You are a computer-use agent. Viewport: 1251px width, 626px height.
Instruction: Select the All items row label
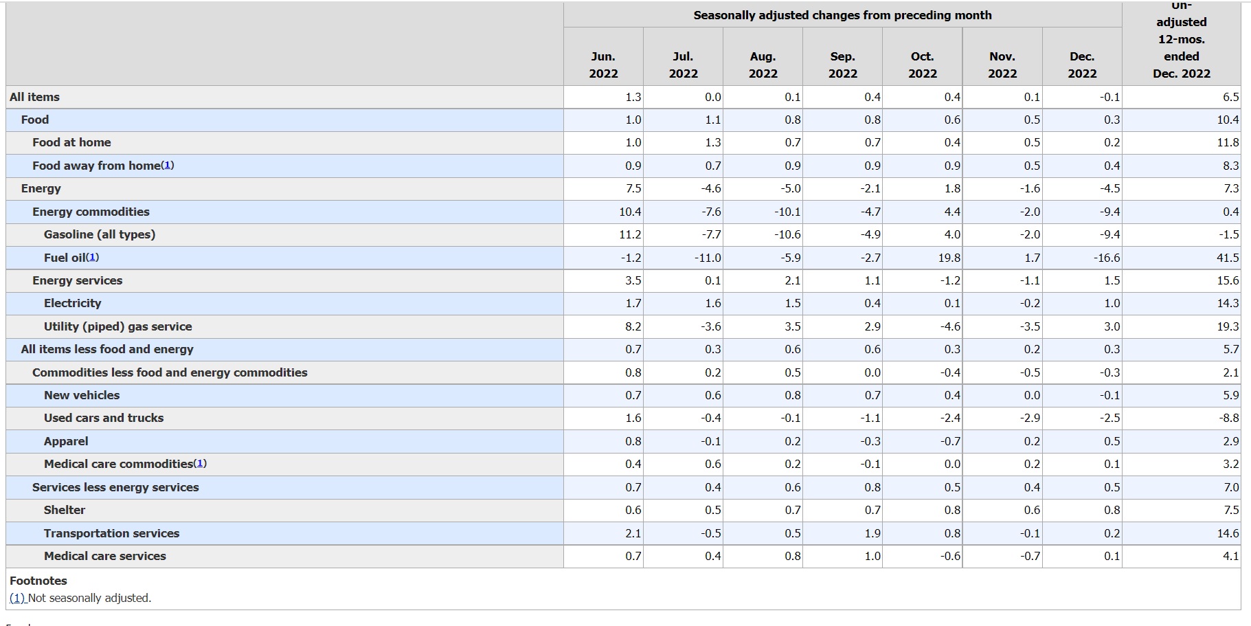pos(34,97)
